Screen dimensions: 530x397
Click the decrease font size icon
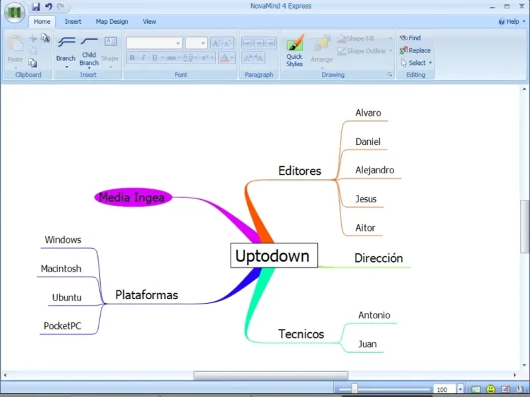coord(227,43)
